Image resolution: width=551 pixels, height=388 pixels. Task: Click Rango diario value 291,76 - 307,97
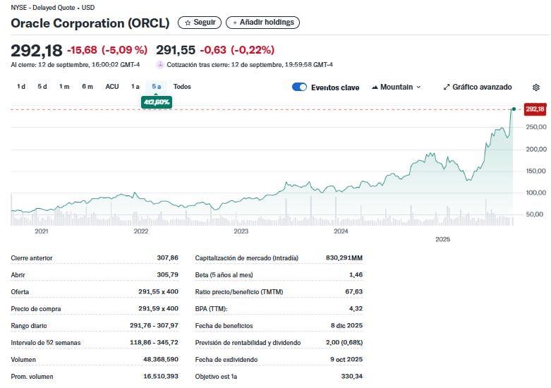tap(154, 325)
